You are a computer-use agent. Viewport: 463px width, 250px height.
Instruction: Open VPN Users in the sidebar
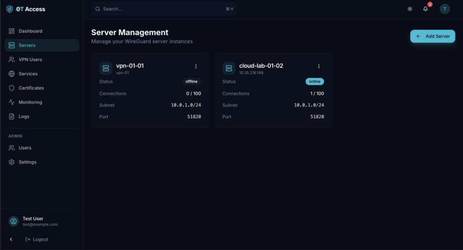point(30,60)
